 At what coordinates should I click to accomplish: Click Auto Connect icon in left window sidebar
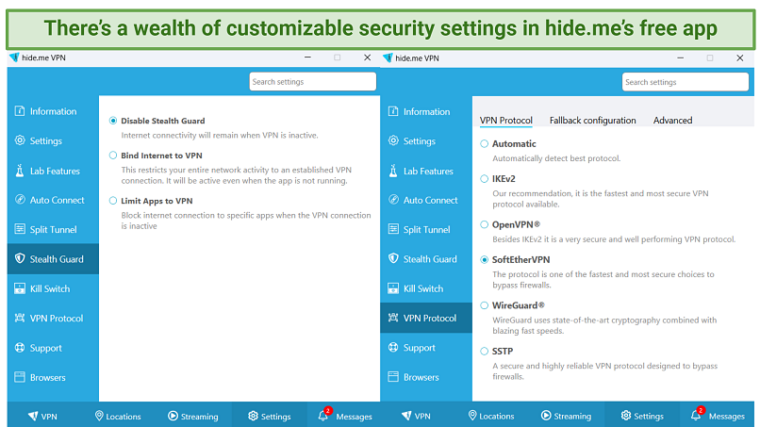tap(20, 200)
